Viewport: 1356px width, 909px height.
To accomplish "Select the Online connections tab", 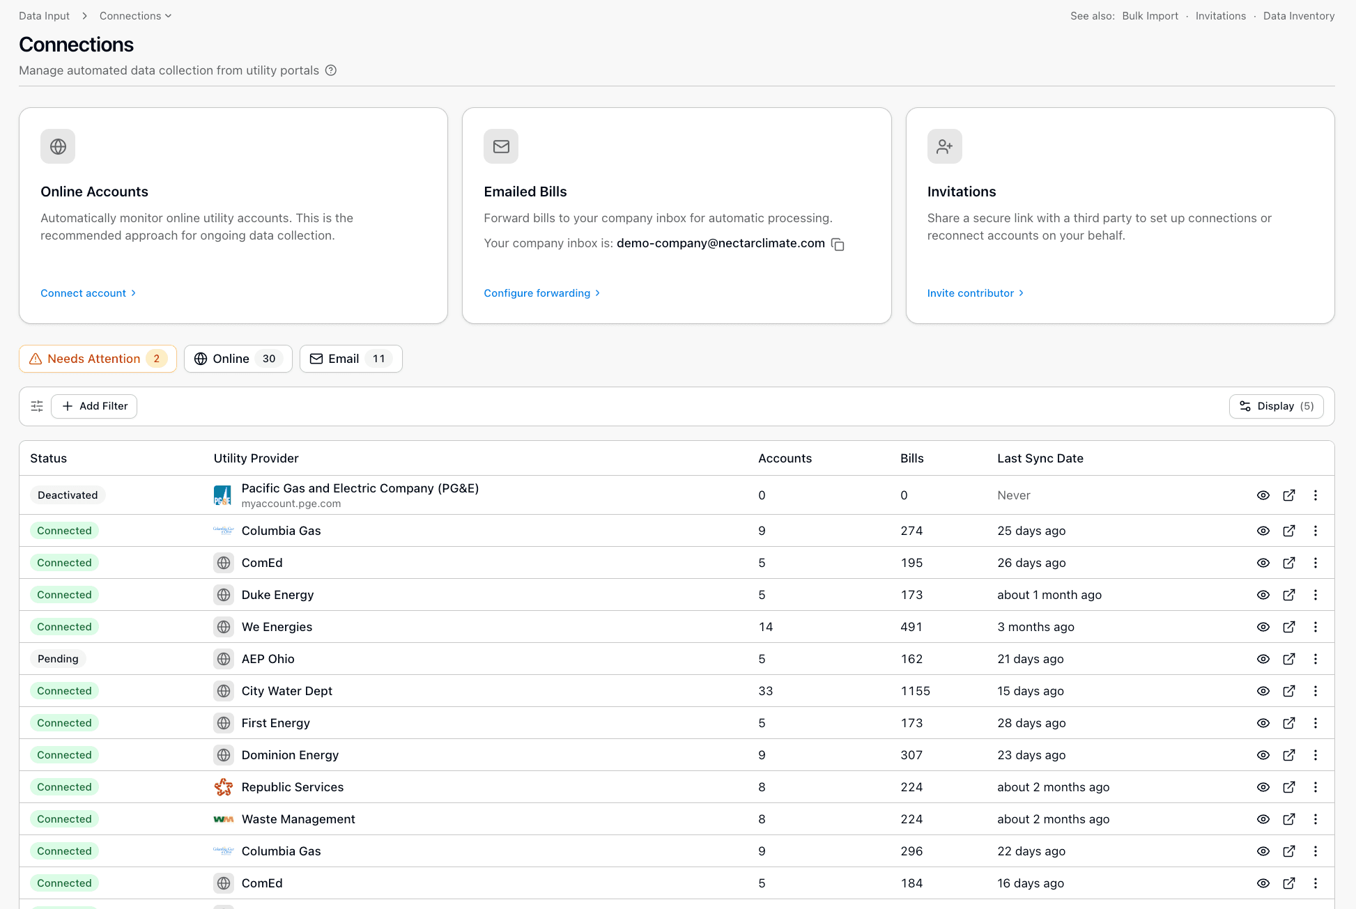I will (x=238, y=359).
